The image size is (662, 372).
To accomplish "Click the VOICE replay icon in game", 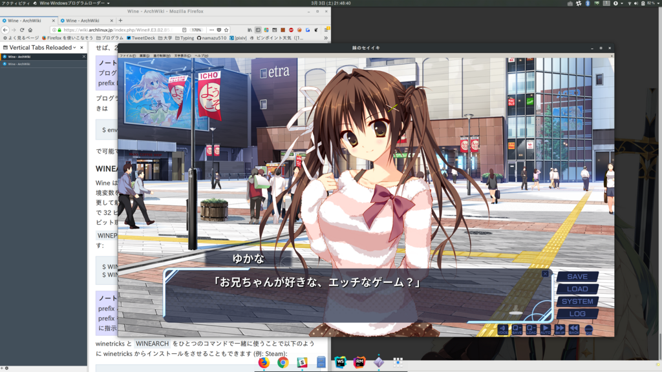I will 502,329.
